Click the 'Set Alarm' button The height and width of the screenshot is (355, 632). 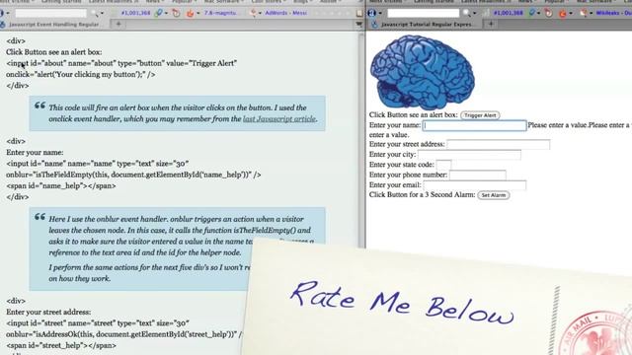pos(494,195)
